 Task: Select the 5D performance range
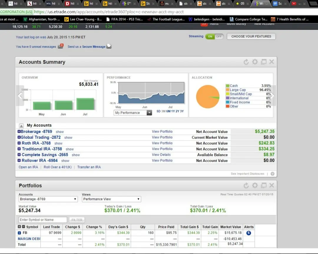coord(158,111)
